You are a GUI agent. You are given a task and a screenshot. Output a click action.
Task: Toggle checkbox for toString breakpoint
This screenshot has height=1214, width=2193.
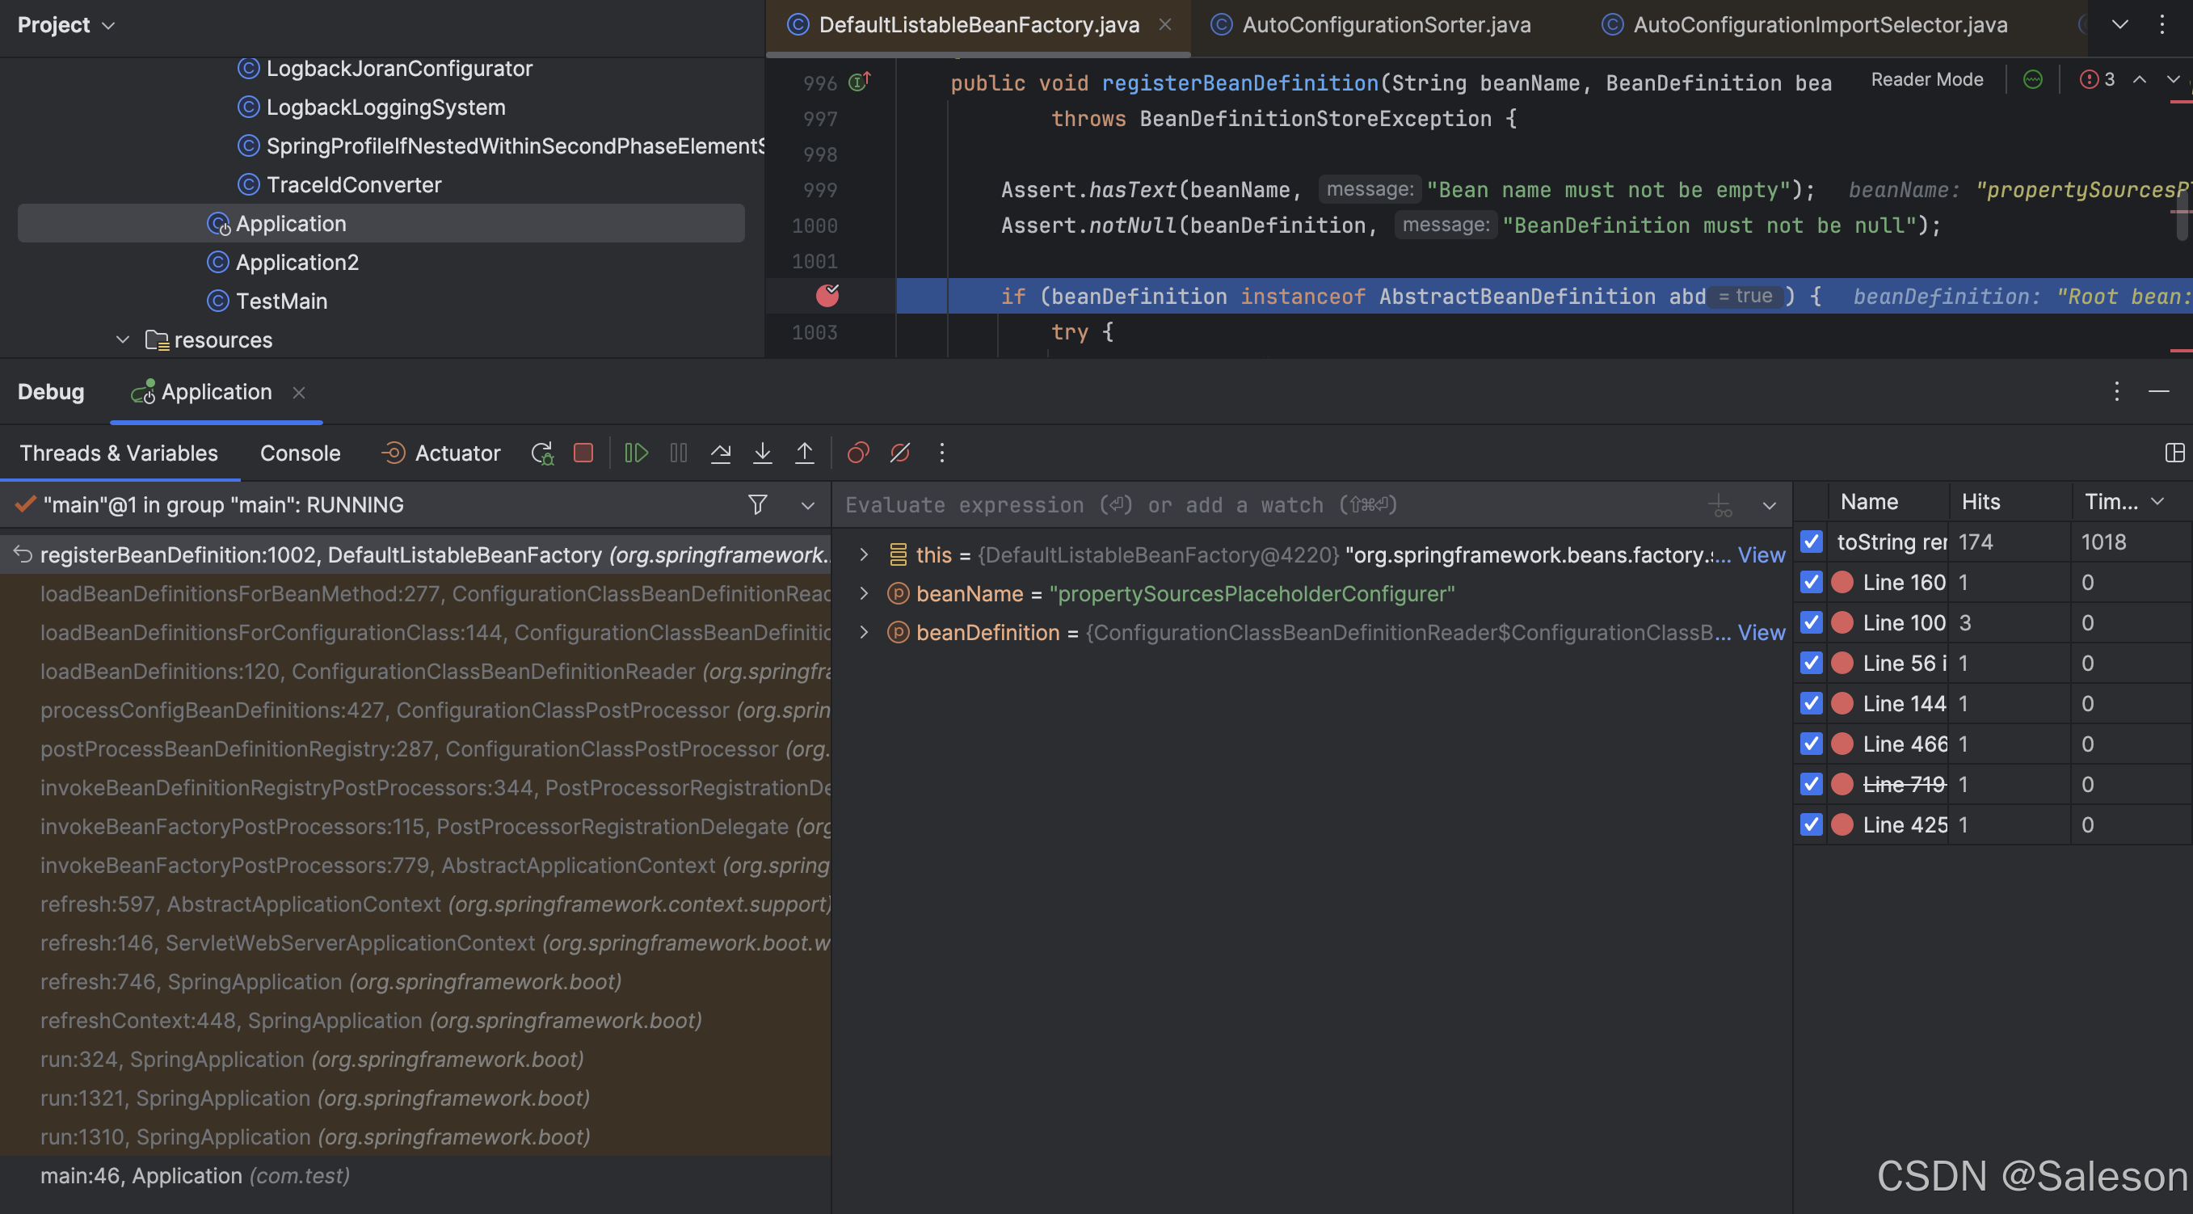click(x=1811, y=542)
